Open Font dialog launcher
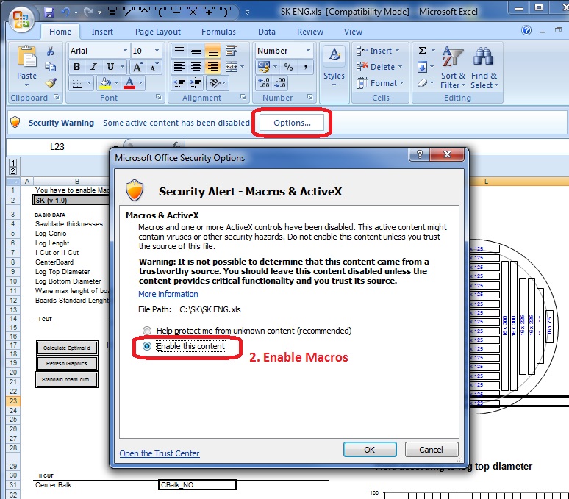Image resolution: width=569 pixels, height=499 pixels. click(159, 97)
